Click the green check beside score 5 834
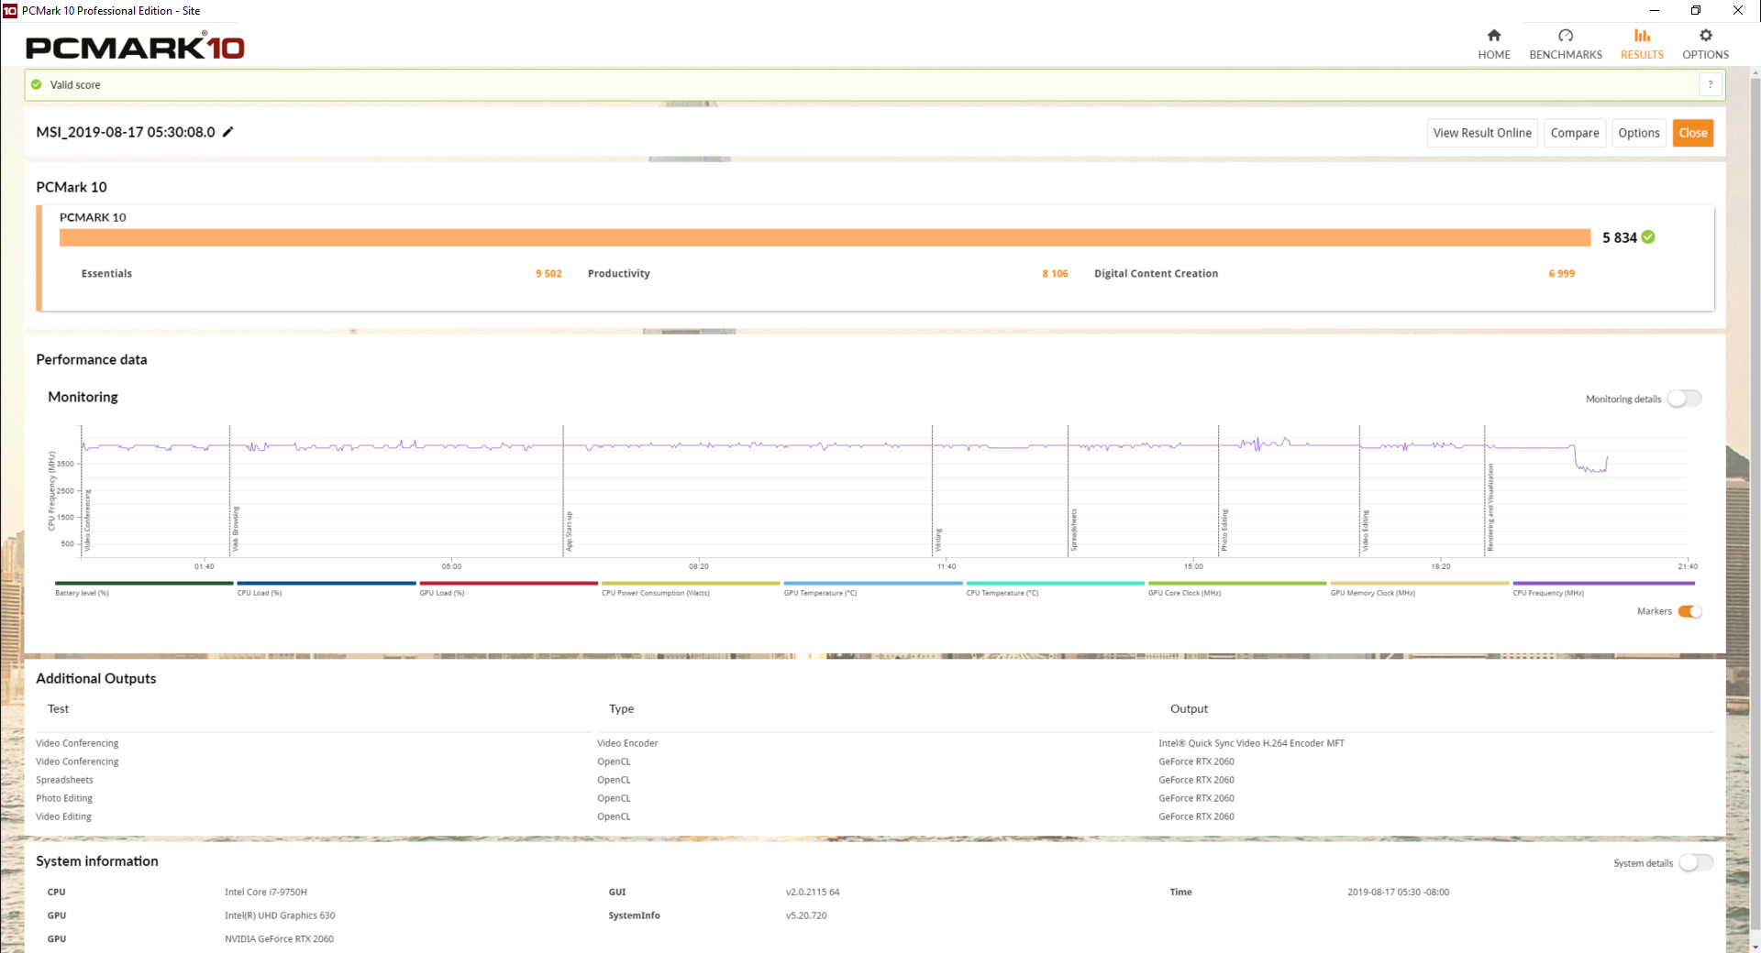 click(1648, 237)
